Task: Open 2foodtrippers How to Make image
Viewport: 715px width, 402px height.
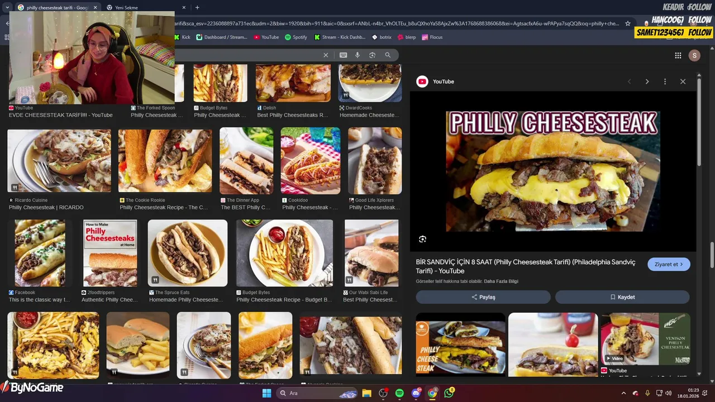Action: tap(110, 253)
